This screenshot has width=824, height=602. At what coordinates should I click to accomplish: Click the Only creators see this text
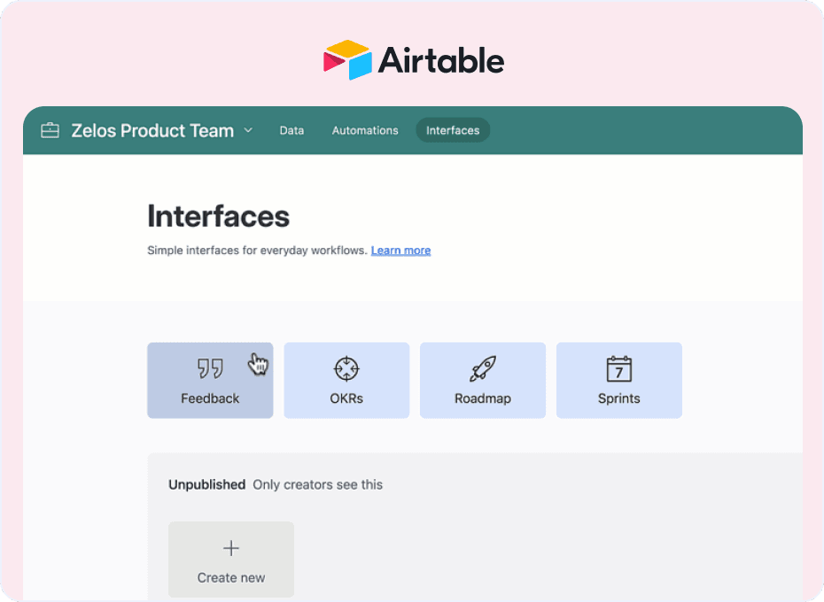318,484
